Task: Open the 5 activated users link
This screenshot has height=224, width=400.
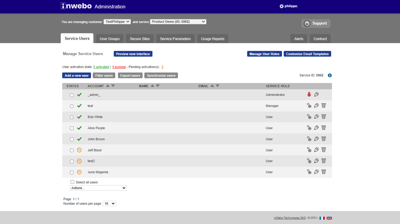Action: (x=101, y=67)
